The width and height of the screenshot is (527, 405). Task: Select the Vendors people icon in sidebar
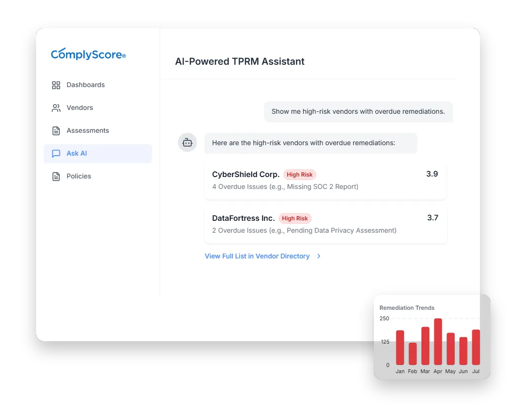[56, 108]
